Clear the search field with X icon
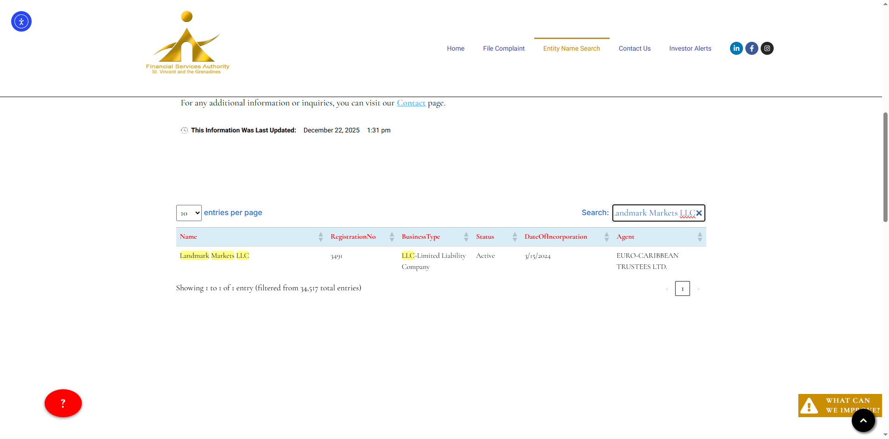The width and height of the screenshot is (889, 439). point(699,213)
